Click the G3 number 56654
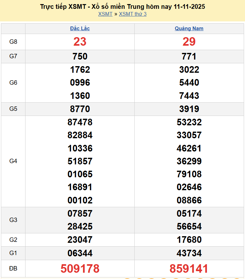The height and width of the screenshot is (279, 245). click(x=189, y=226)
